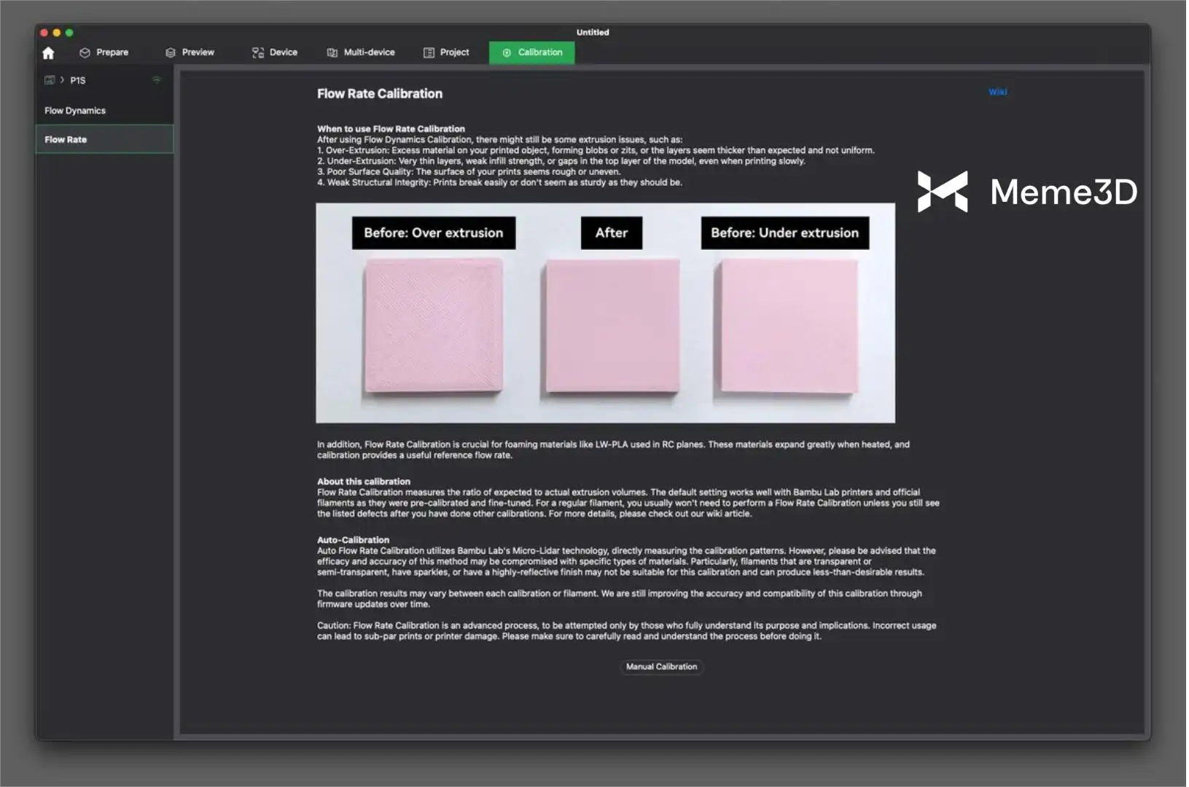Click the After calibration sample square
The width and height of the screenshot is (1189, 787).
click(x=612, y=326)
